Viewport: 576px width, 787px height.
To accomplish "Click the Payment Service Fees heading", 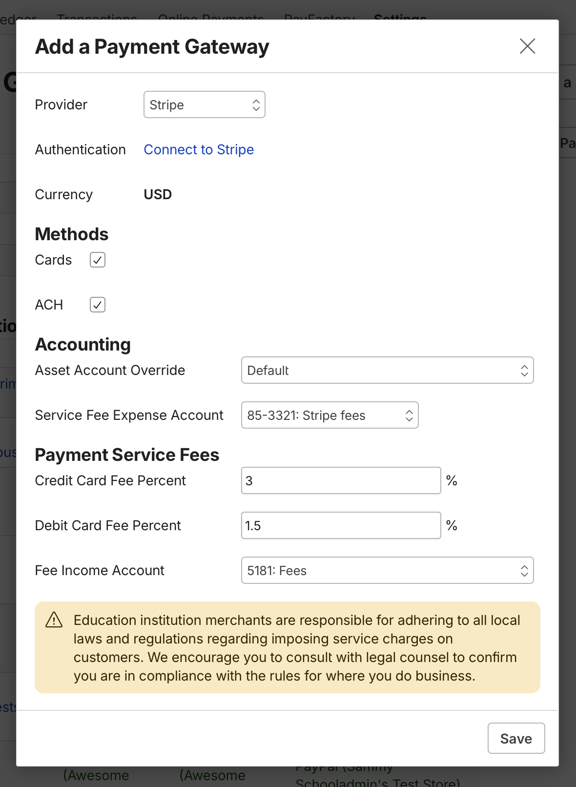I will click(127, 455).
